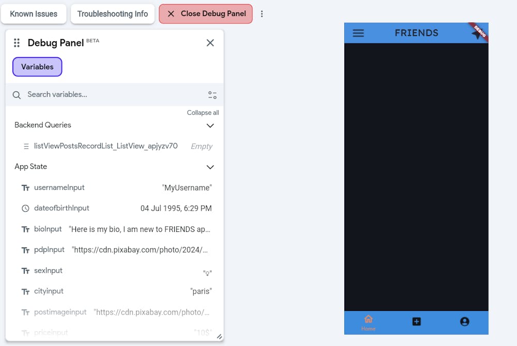This screenshot has width=517, height=346.
Task: Click the postimageinput pixabay URL value
Action: (151, 312)
